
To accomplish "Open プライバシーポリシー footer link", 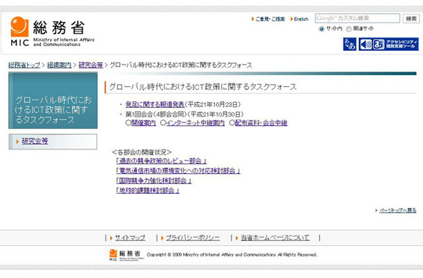I will tap(193, 238).
